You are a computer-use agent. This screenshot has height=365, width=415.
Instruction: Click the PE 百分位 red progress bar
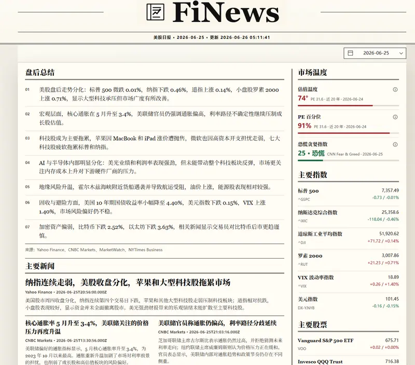[343, 133]
